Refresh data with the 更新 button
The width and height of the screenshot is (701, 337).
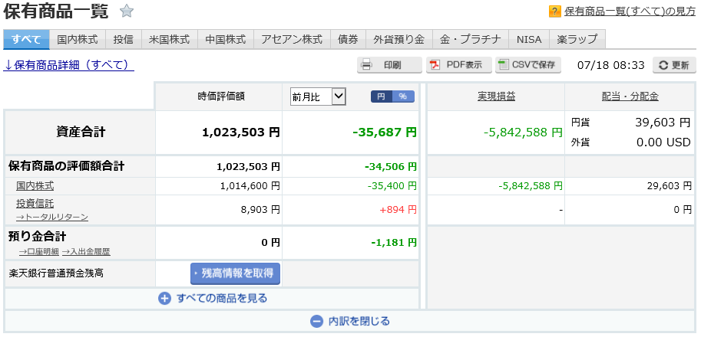674,65
